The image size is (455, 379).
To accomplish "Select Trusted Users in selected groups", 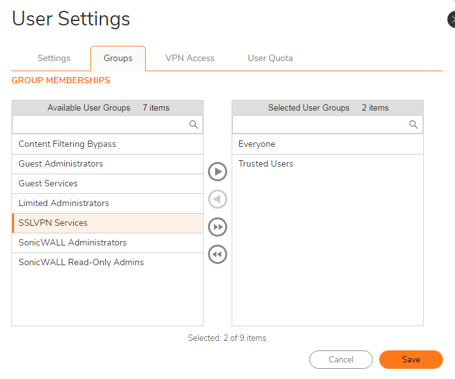I will pos(328,164).
